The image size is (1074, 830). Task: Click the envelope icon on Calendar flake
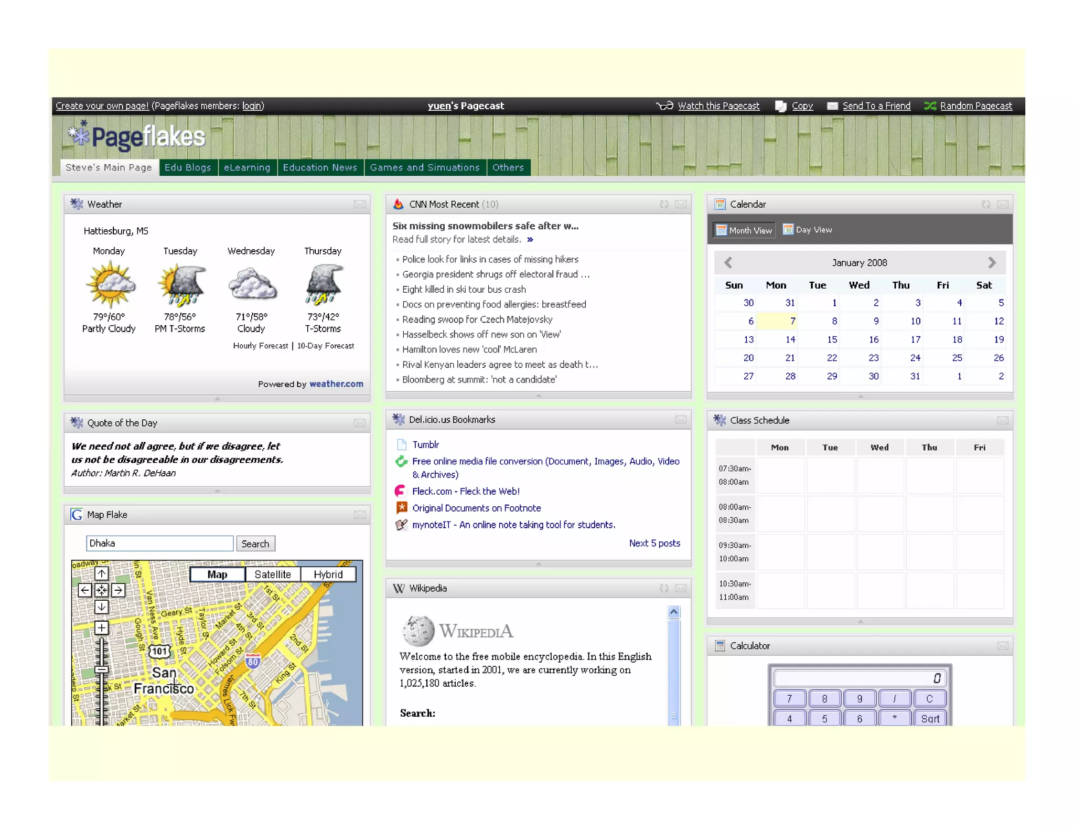coord(1003,204)
